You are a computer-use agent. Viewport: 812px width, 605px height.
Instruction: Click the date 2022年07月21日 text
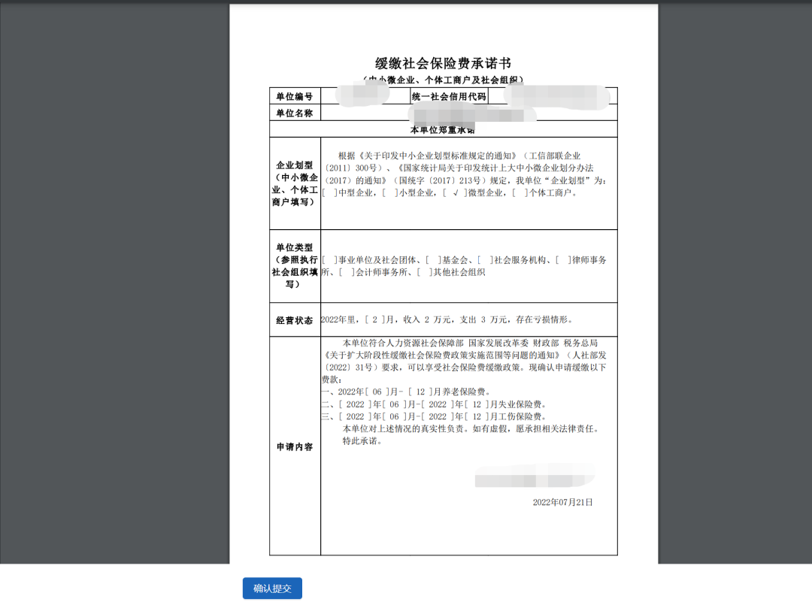tap(562, 503)
